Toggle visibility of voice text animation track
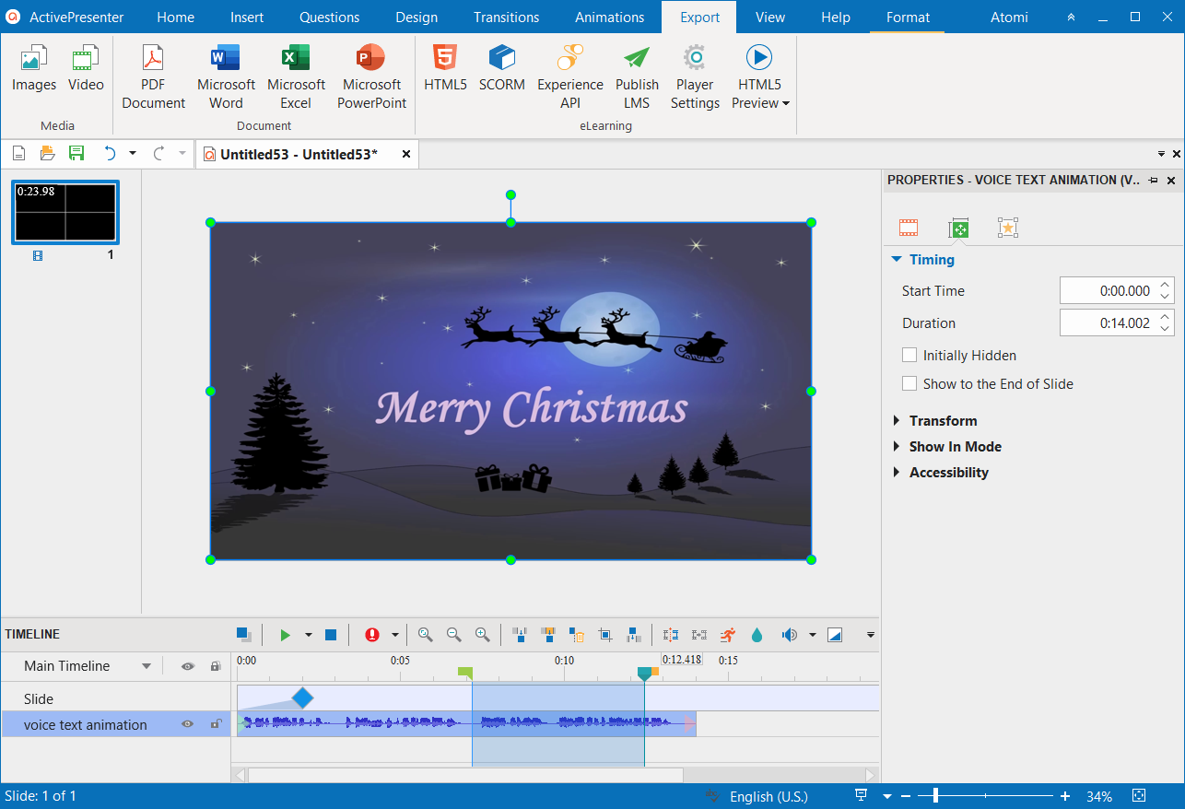The height and width of the screenshot is (809, 1185). point(187,724)
